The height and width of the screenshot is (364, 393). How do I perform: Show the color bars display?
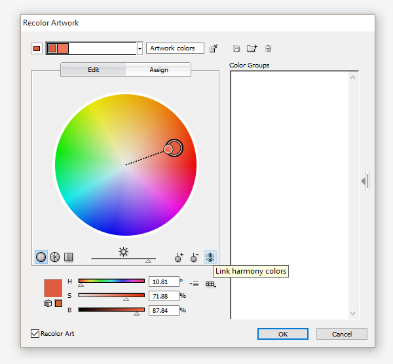pos(69,257)
